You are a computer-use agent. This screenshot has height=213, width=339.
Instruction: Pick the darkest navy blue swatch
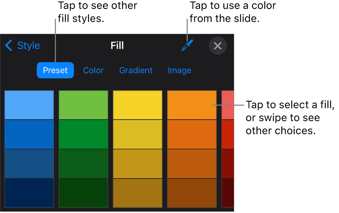tap(29, 193)
